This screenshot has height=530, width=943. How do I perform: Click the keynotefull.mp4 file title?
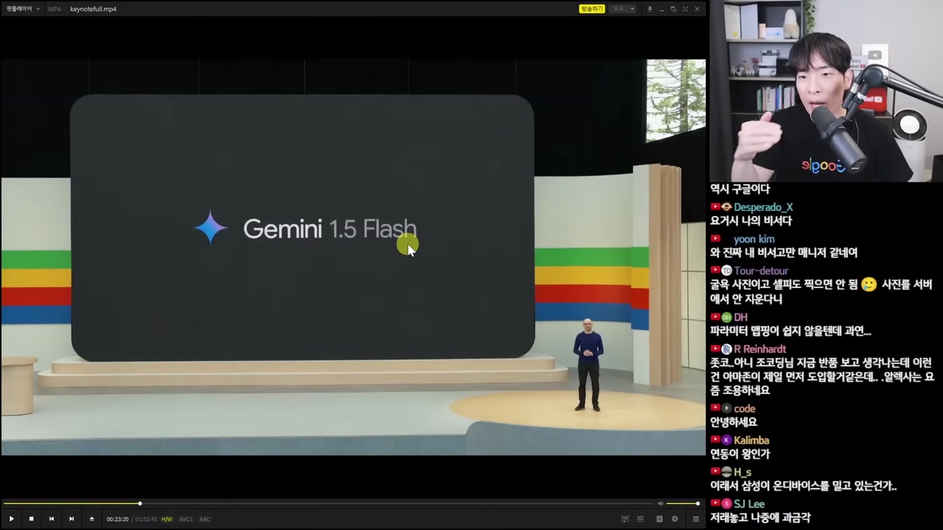pyautogui.click(x=93, y=9)
